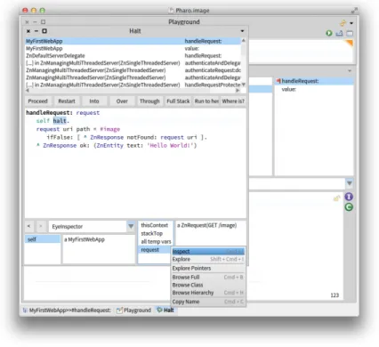Select all temp vars in variables list

[x=155, y=242]
